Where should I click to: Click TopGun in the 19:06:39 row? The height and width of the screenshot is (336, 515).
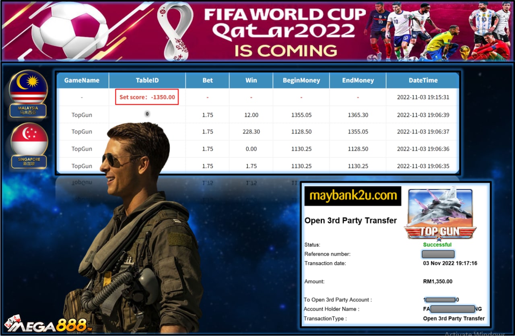[82, 115]
